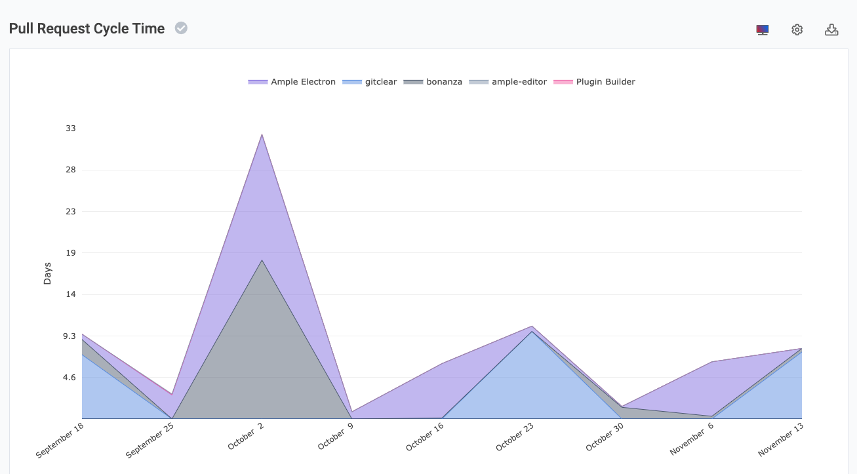Download chart data with the download icon
This screenshot has height=474, width=857.
click(x=831, y=30)
